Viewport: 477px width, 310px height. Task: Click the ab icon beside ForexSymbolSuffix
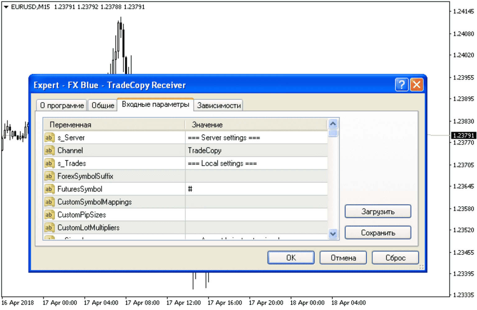tap(49, 176)
